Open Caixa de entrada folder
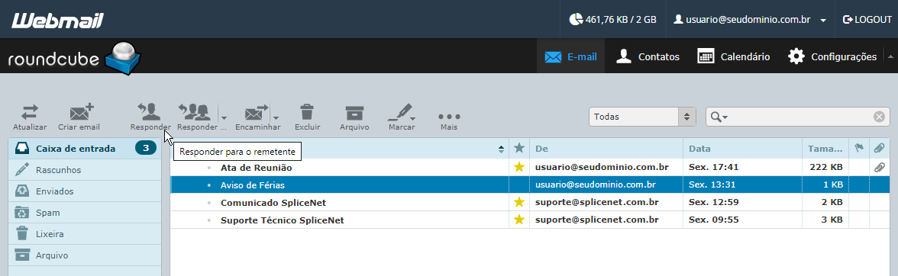The height and width of the screenshot is (276, 898). click(85, 149)
